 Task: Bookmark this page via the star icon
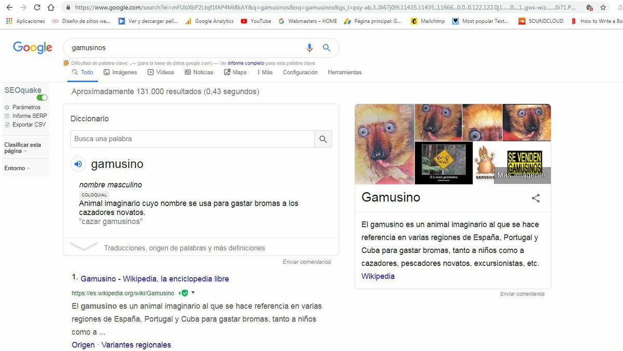(602, 7)
